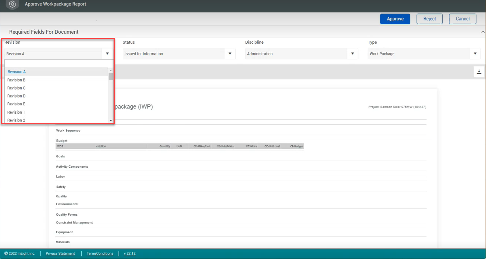Click the Quantity column header
Viewport: 486px width, 259px height.
point(165,146)
